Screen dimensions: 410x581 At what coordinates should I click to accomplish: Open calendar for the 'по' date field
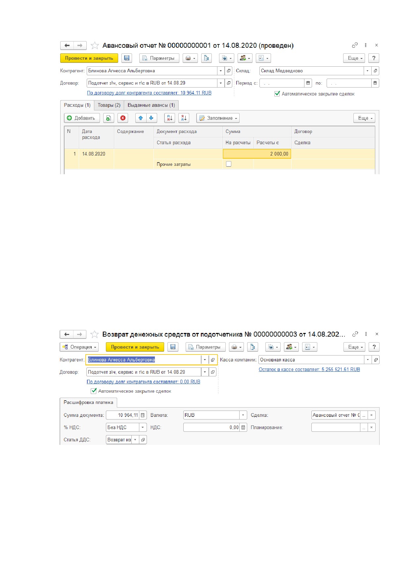pos(375,83)
